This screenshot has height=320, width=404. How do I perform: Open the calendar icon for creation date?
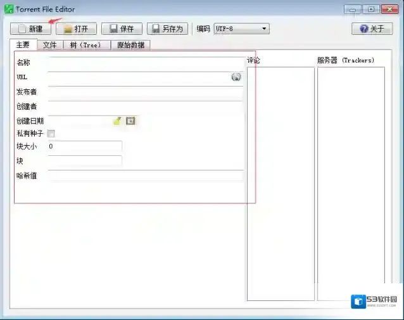tap(130, 120)
